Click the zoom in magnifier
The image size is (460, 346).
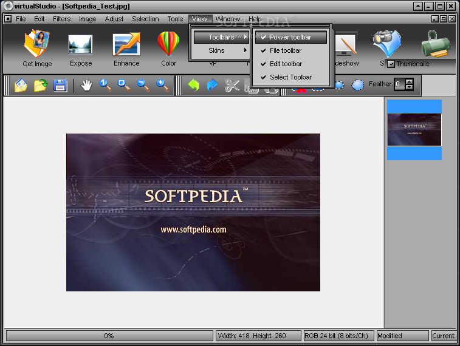[162, 85]
